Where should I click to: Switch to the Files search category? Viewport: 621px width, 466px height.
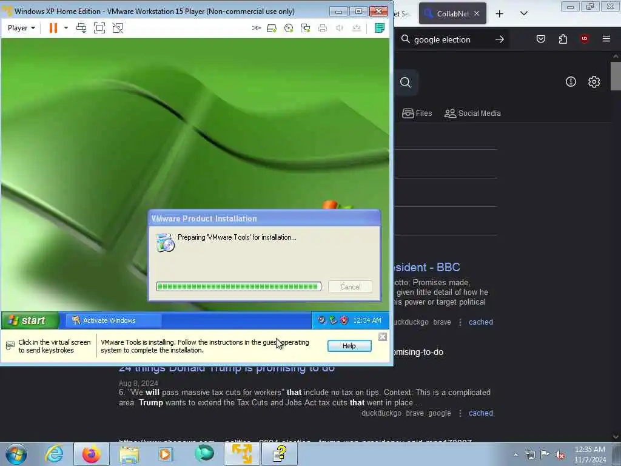pyautogui.click(x=417, y=113)
